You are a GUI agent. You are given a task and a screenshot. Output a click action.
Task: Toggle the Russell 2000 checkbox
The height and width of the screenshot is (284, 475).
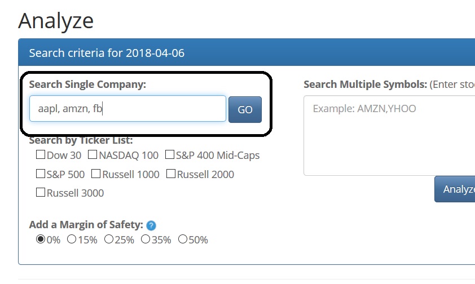170,174
